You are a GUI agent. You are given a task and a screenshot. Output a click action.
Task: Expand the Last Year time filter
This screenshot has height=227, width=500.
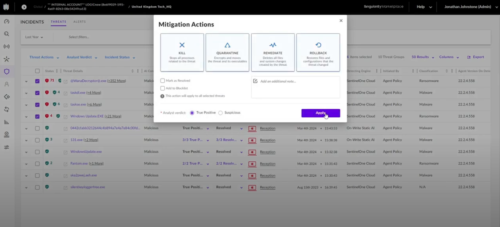point(34,37)
